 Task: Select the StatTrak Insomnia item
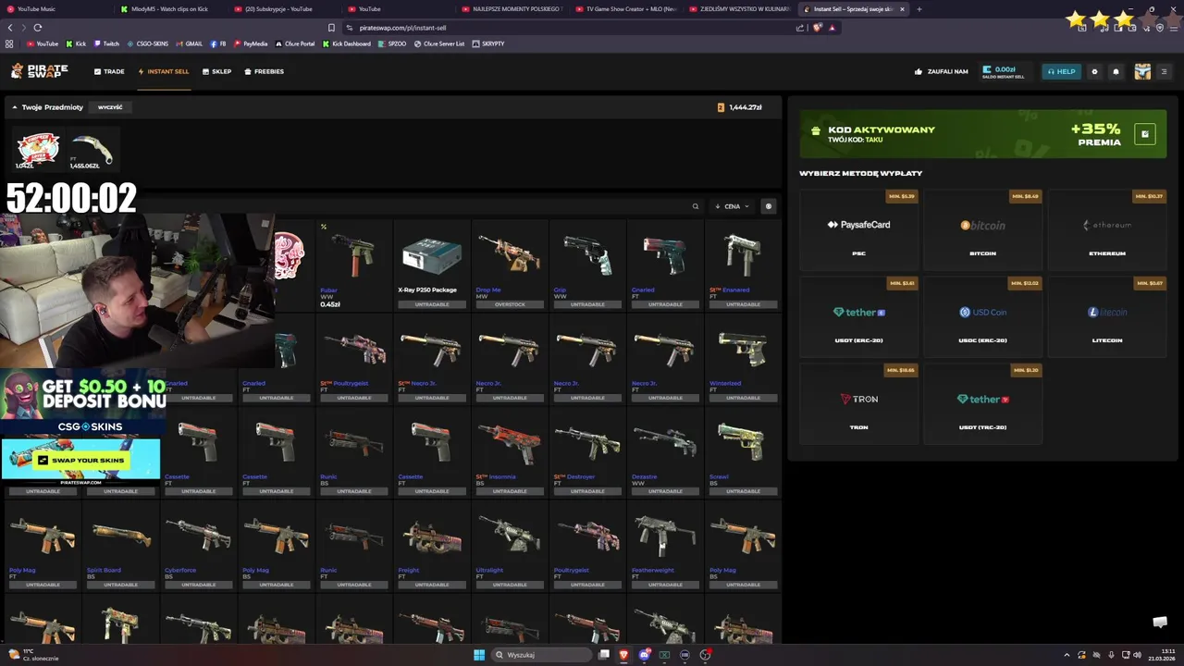point(509,452)
